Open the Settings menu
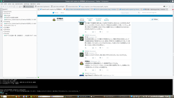The image size is (174, 98). click(x=27, y=4)
